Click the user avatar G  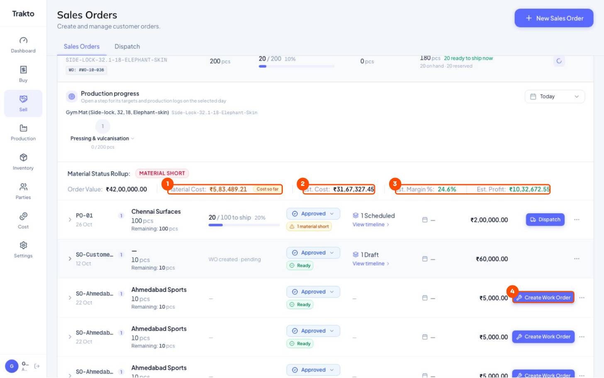click(12, 366)
